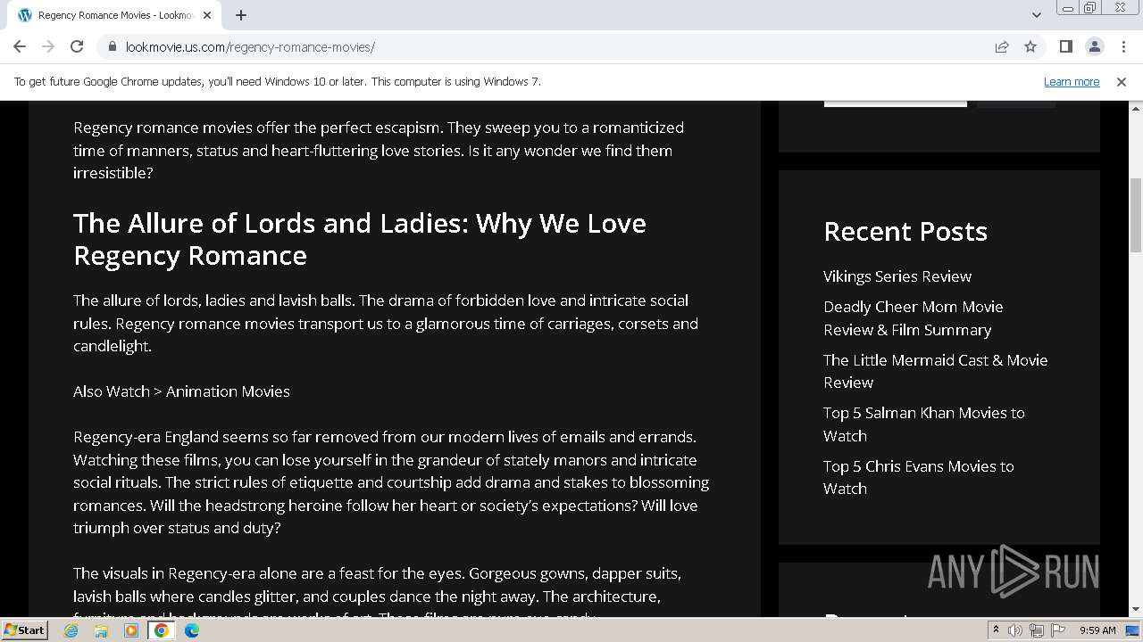Open a new browser tab
This screenshot has height=642, width=1143.
pos(241,15)
